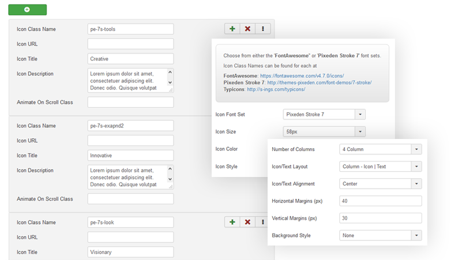Open Number of Columns dropdown
The height and width of the screenshot is (260, 451).
(381, 149)
